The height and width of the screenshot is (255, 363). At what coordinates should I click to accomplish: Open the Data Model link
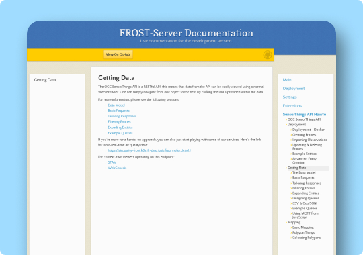click(x=116, y=105)
